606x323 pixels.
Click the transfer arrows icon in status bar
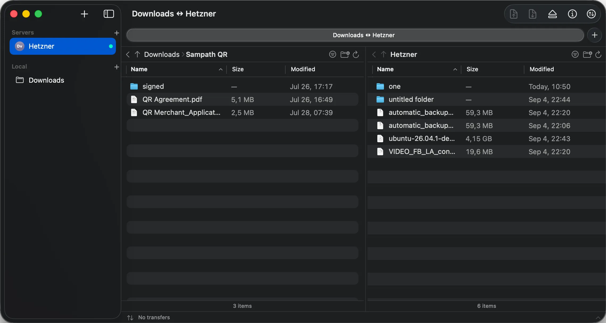point(130,318)
